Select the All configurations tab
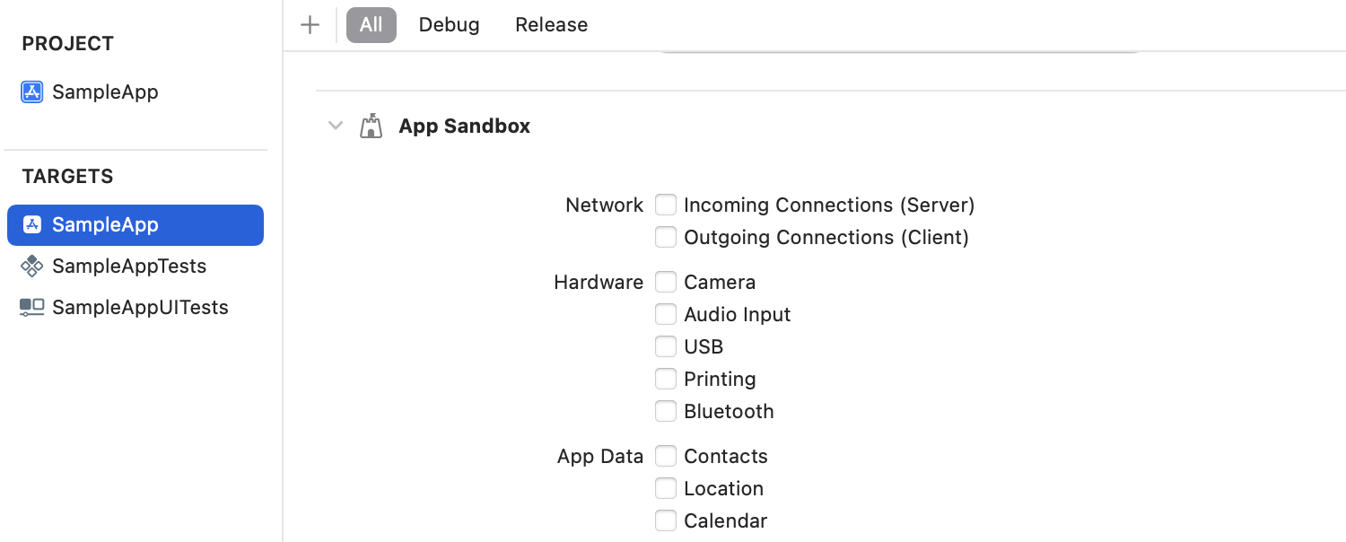 (x=371, y=25)
